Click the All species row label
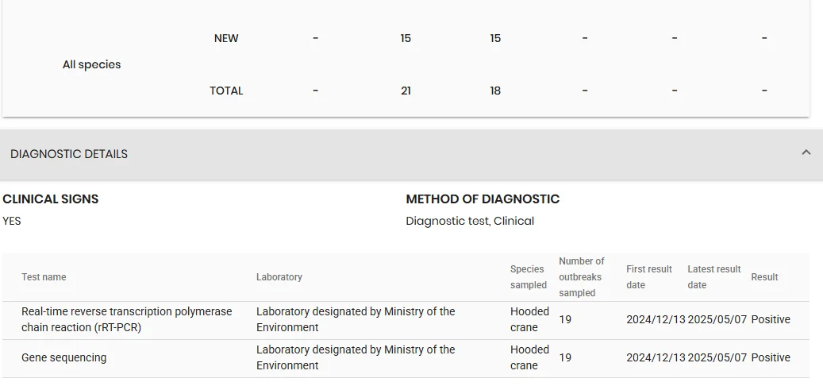The width and height of the screenshot is (823, 386). 91,64
